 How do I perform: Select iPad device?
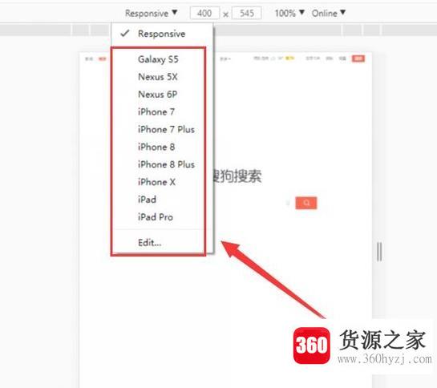tap(147, 200)
